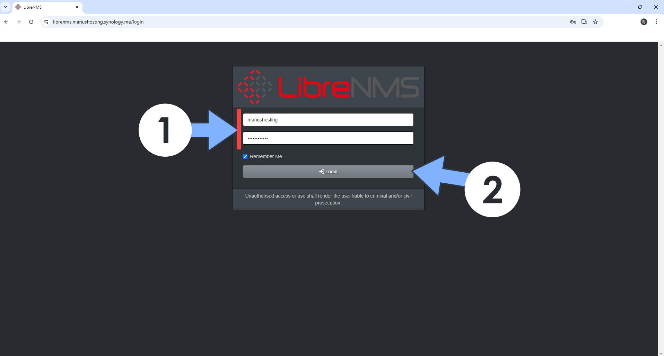Click the page scrollbar down arrow
The width and height of the screenshot is (664, 356).
(x=661, y=353)
